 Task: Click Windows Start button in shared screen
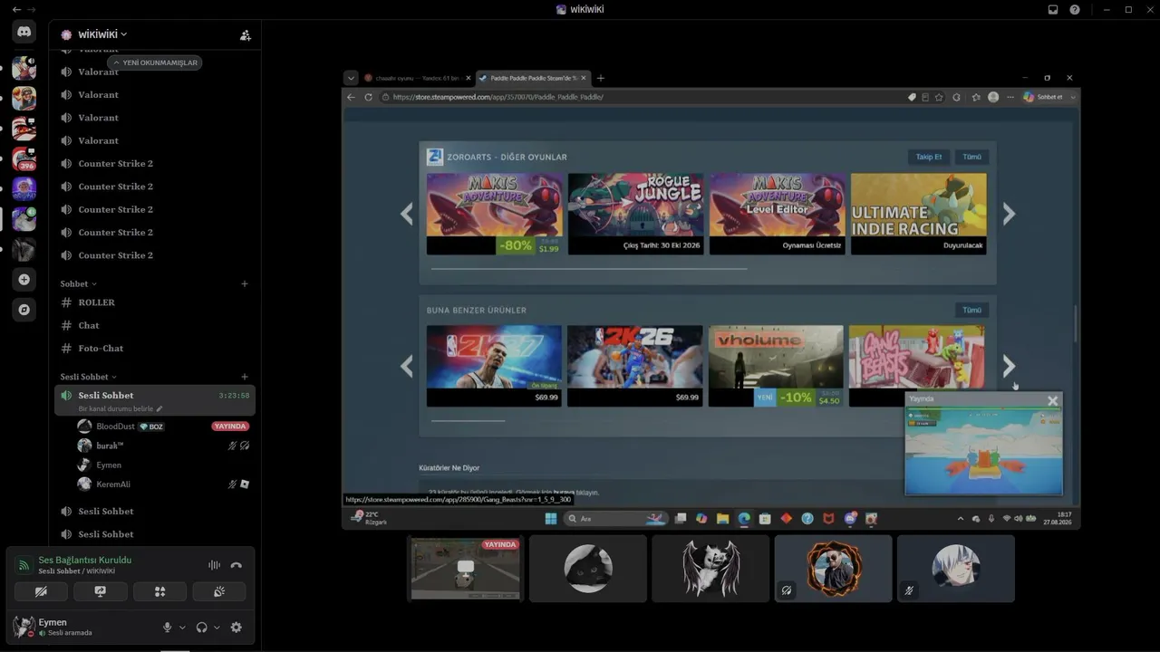coord(549,519)
